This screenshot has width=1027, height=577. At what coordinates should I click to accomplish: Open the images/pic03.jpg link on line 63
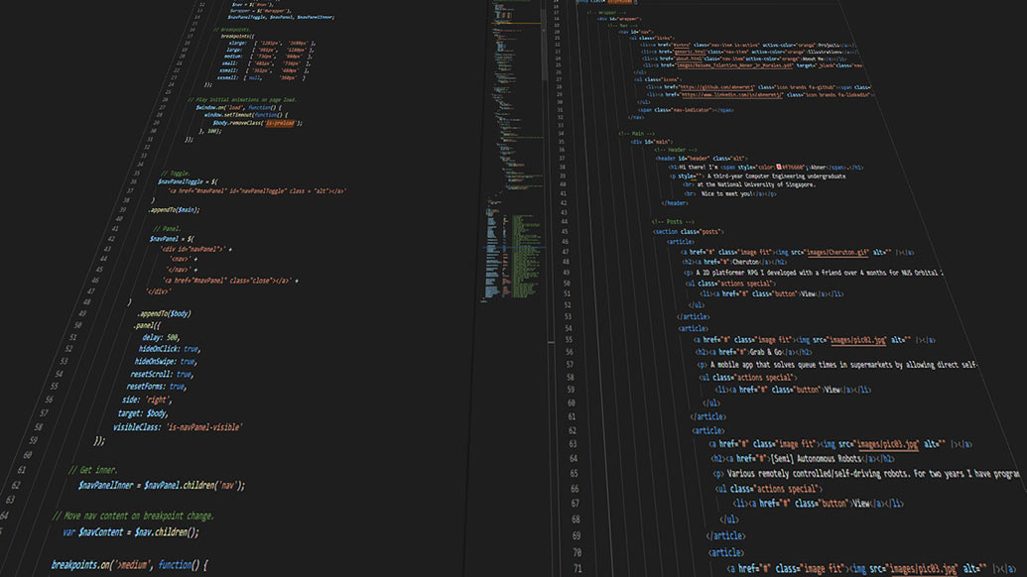click(887, 444)
